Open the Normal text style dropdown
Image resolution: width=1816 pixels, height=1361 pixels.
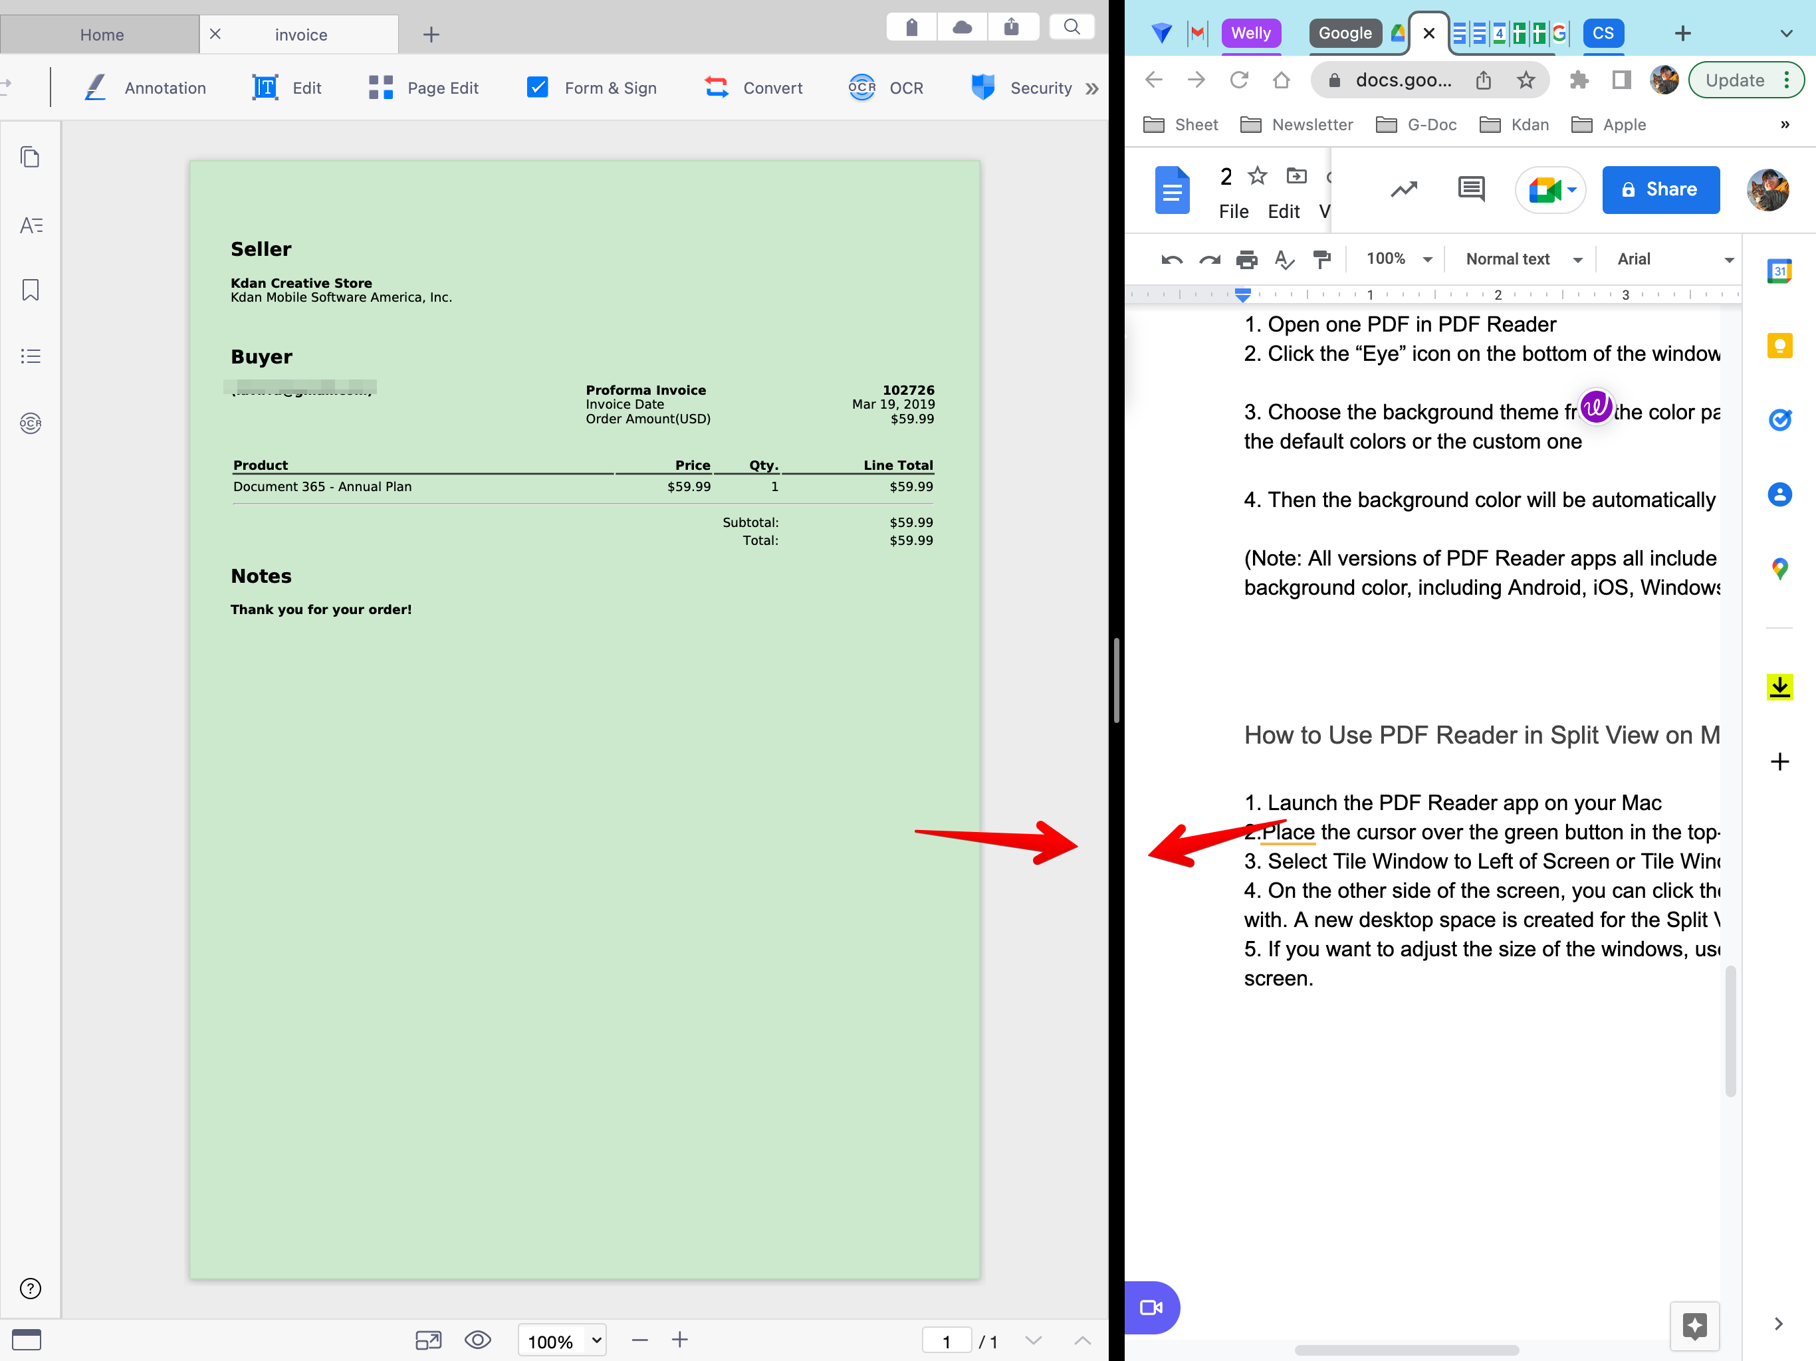coord(1524,259)
